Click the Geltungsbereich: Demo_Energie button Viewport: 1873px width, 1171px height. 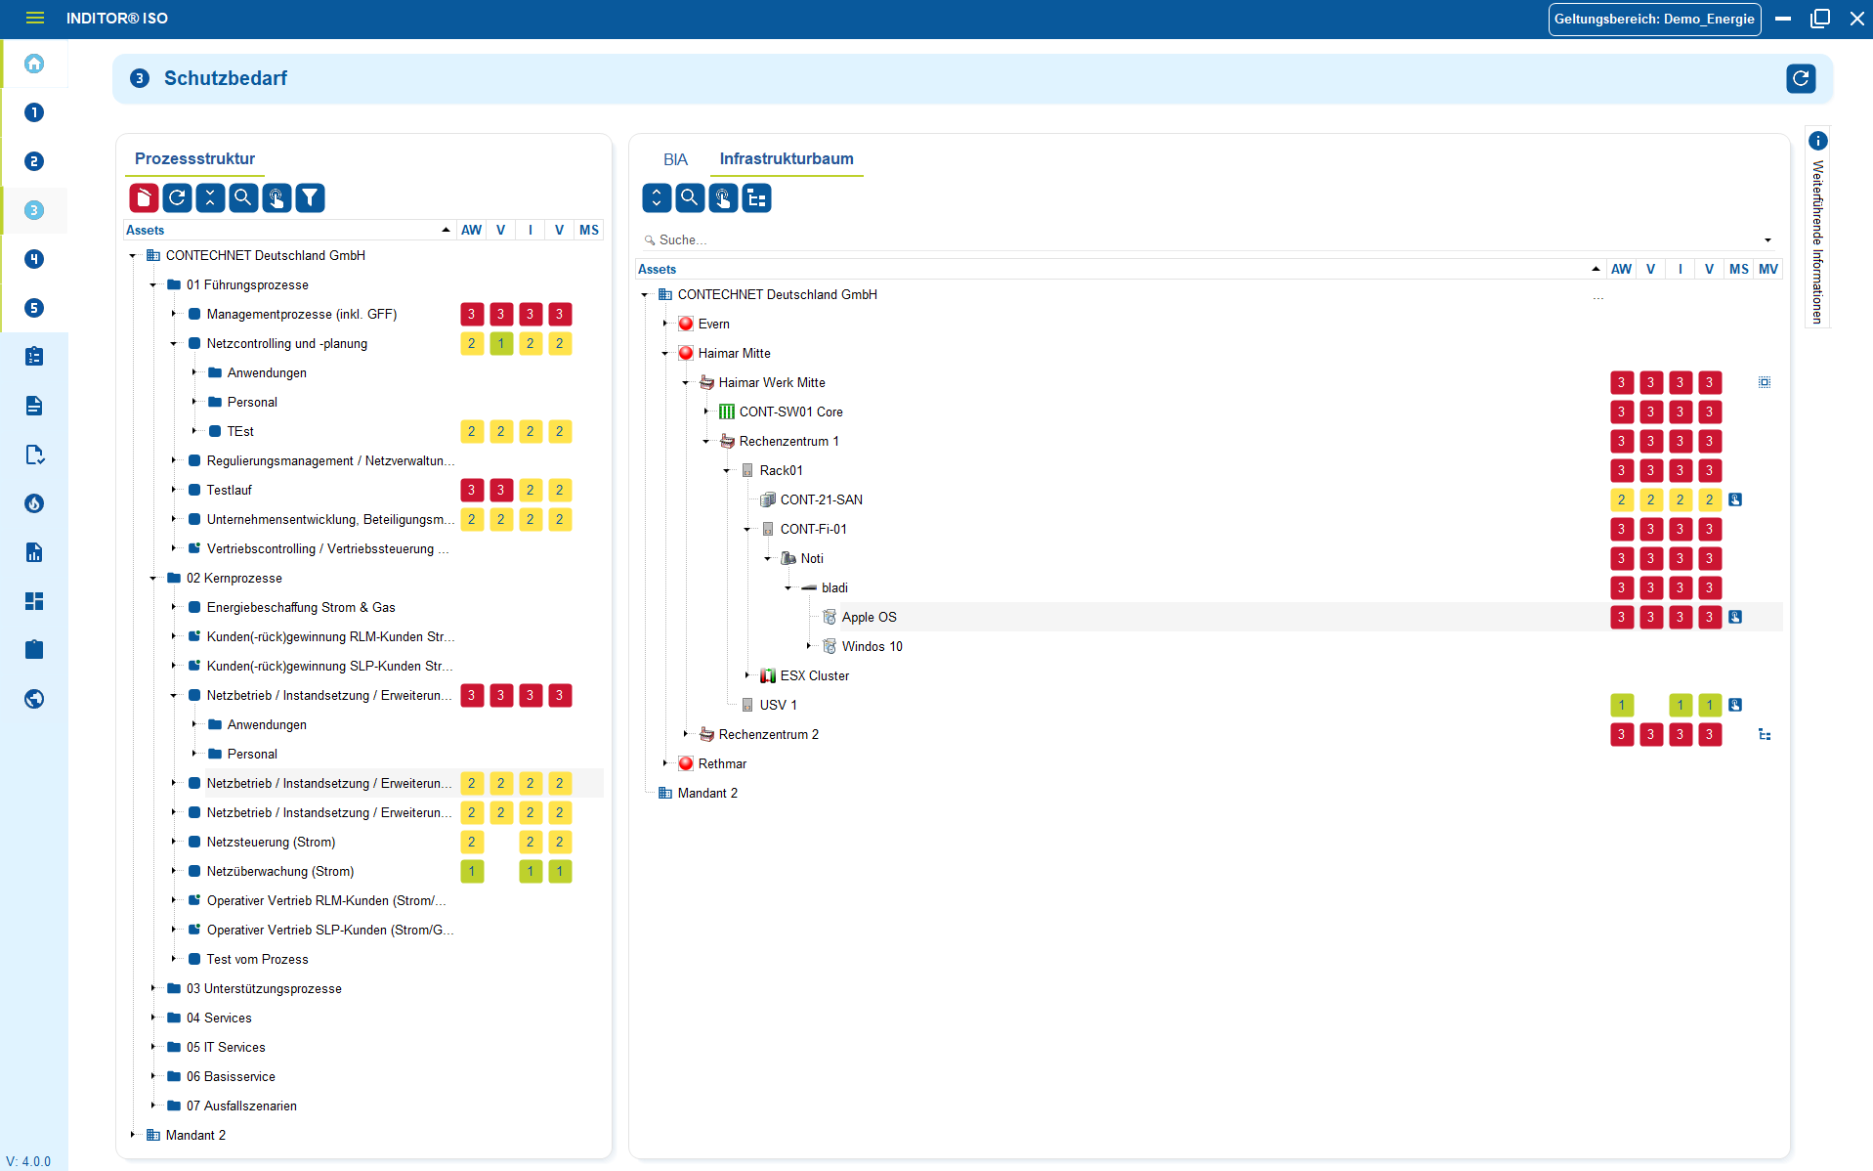(1653, 19)
